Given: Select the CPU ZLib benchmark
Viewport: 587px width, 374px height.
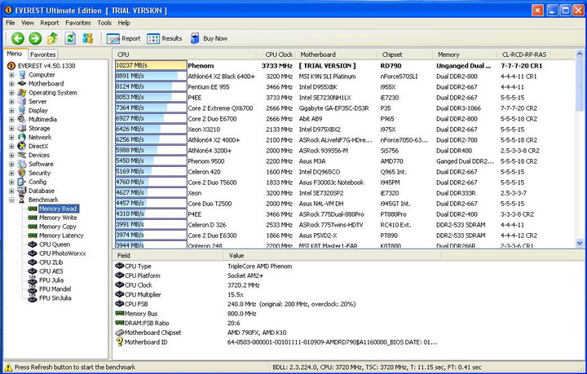Looking at the screenshot, I should coord(51,262).
